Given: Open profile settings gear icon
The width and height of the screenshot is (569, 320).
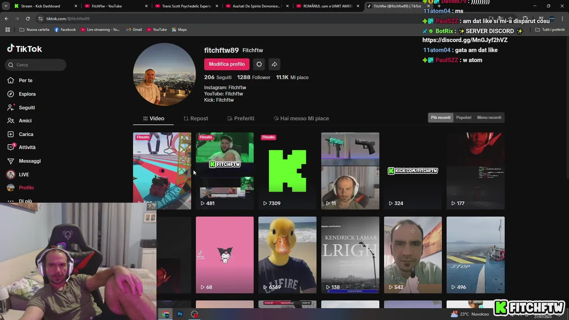Looking at the screenshot, I should pyautogui.click(x=259, y=64).
